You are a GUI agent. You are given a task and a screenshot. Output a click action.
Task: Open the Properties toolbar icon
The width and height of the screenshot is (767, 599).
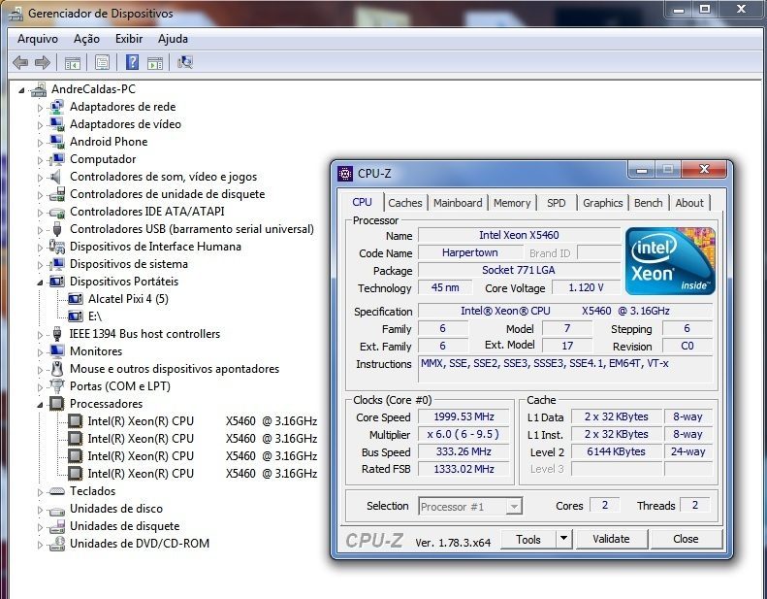pos(102,63)
